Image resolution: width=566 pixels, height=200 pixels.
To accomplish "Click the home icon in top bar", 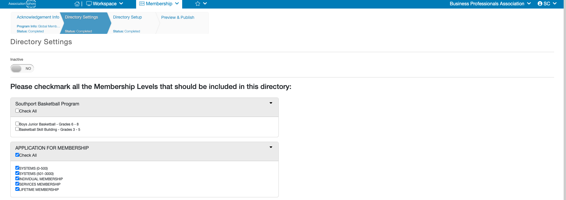I will point(77,4).
